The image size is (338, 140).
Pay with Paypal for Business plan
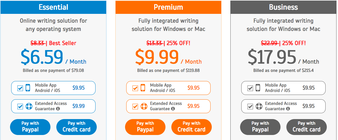(x=260, y=127)
